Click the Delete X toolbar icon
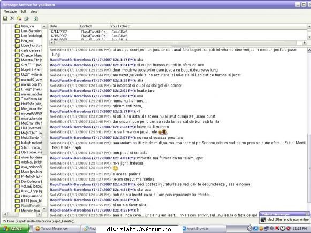Viewport: 311px width, 233px height. pos(12,18)
